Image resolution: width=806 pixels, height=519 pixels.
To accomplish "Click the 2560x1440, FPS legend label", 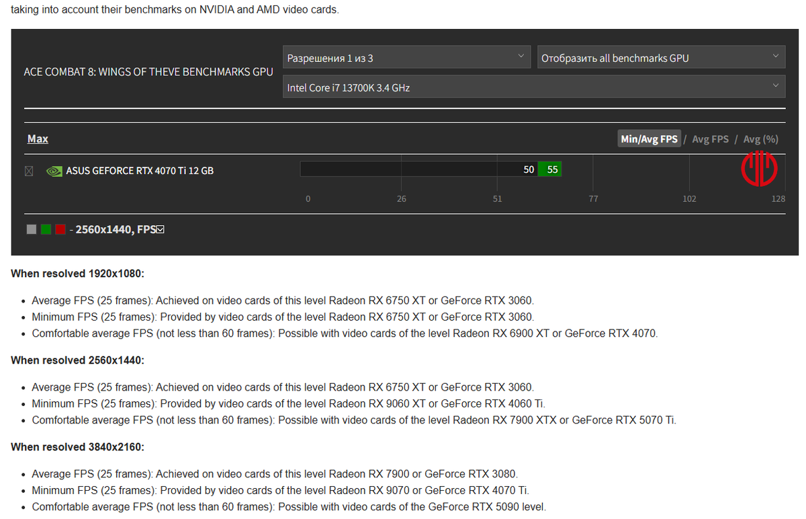I will point(116,229).
